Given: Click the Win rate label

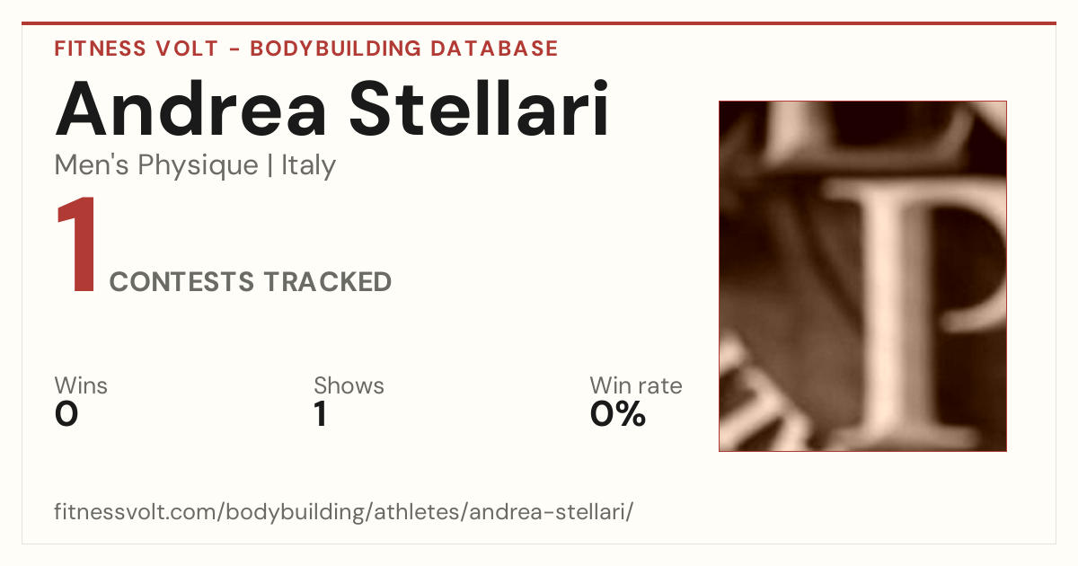Looking at the screenshot, I should coord(636,386).
